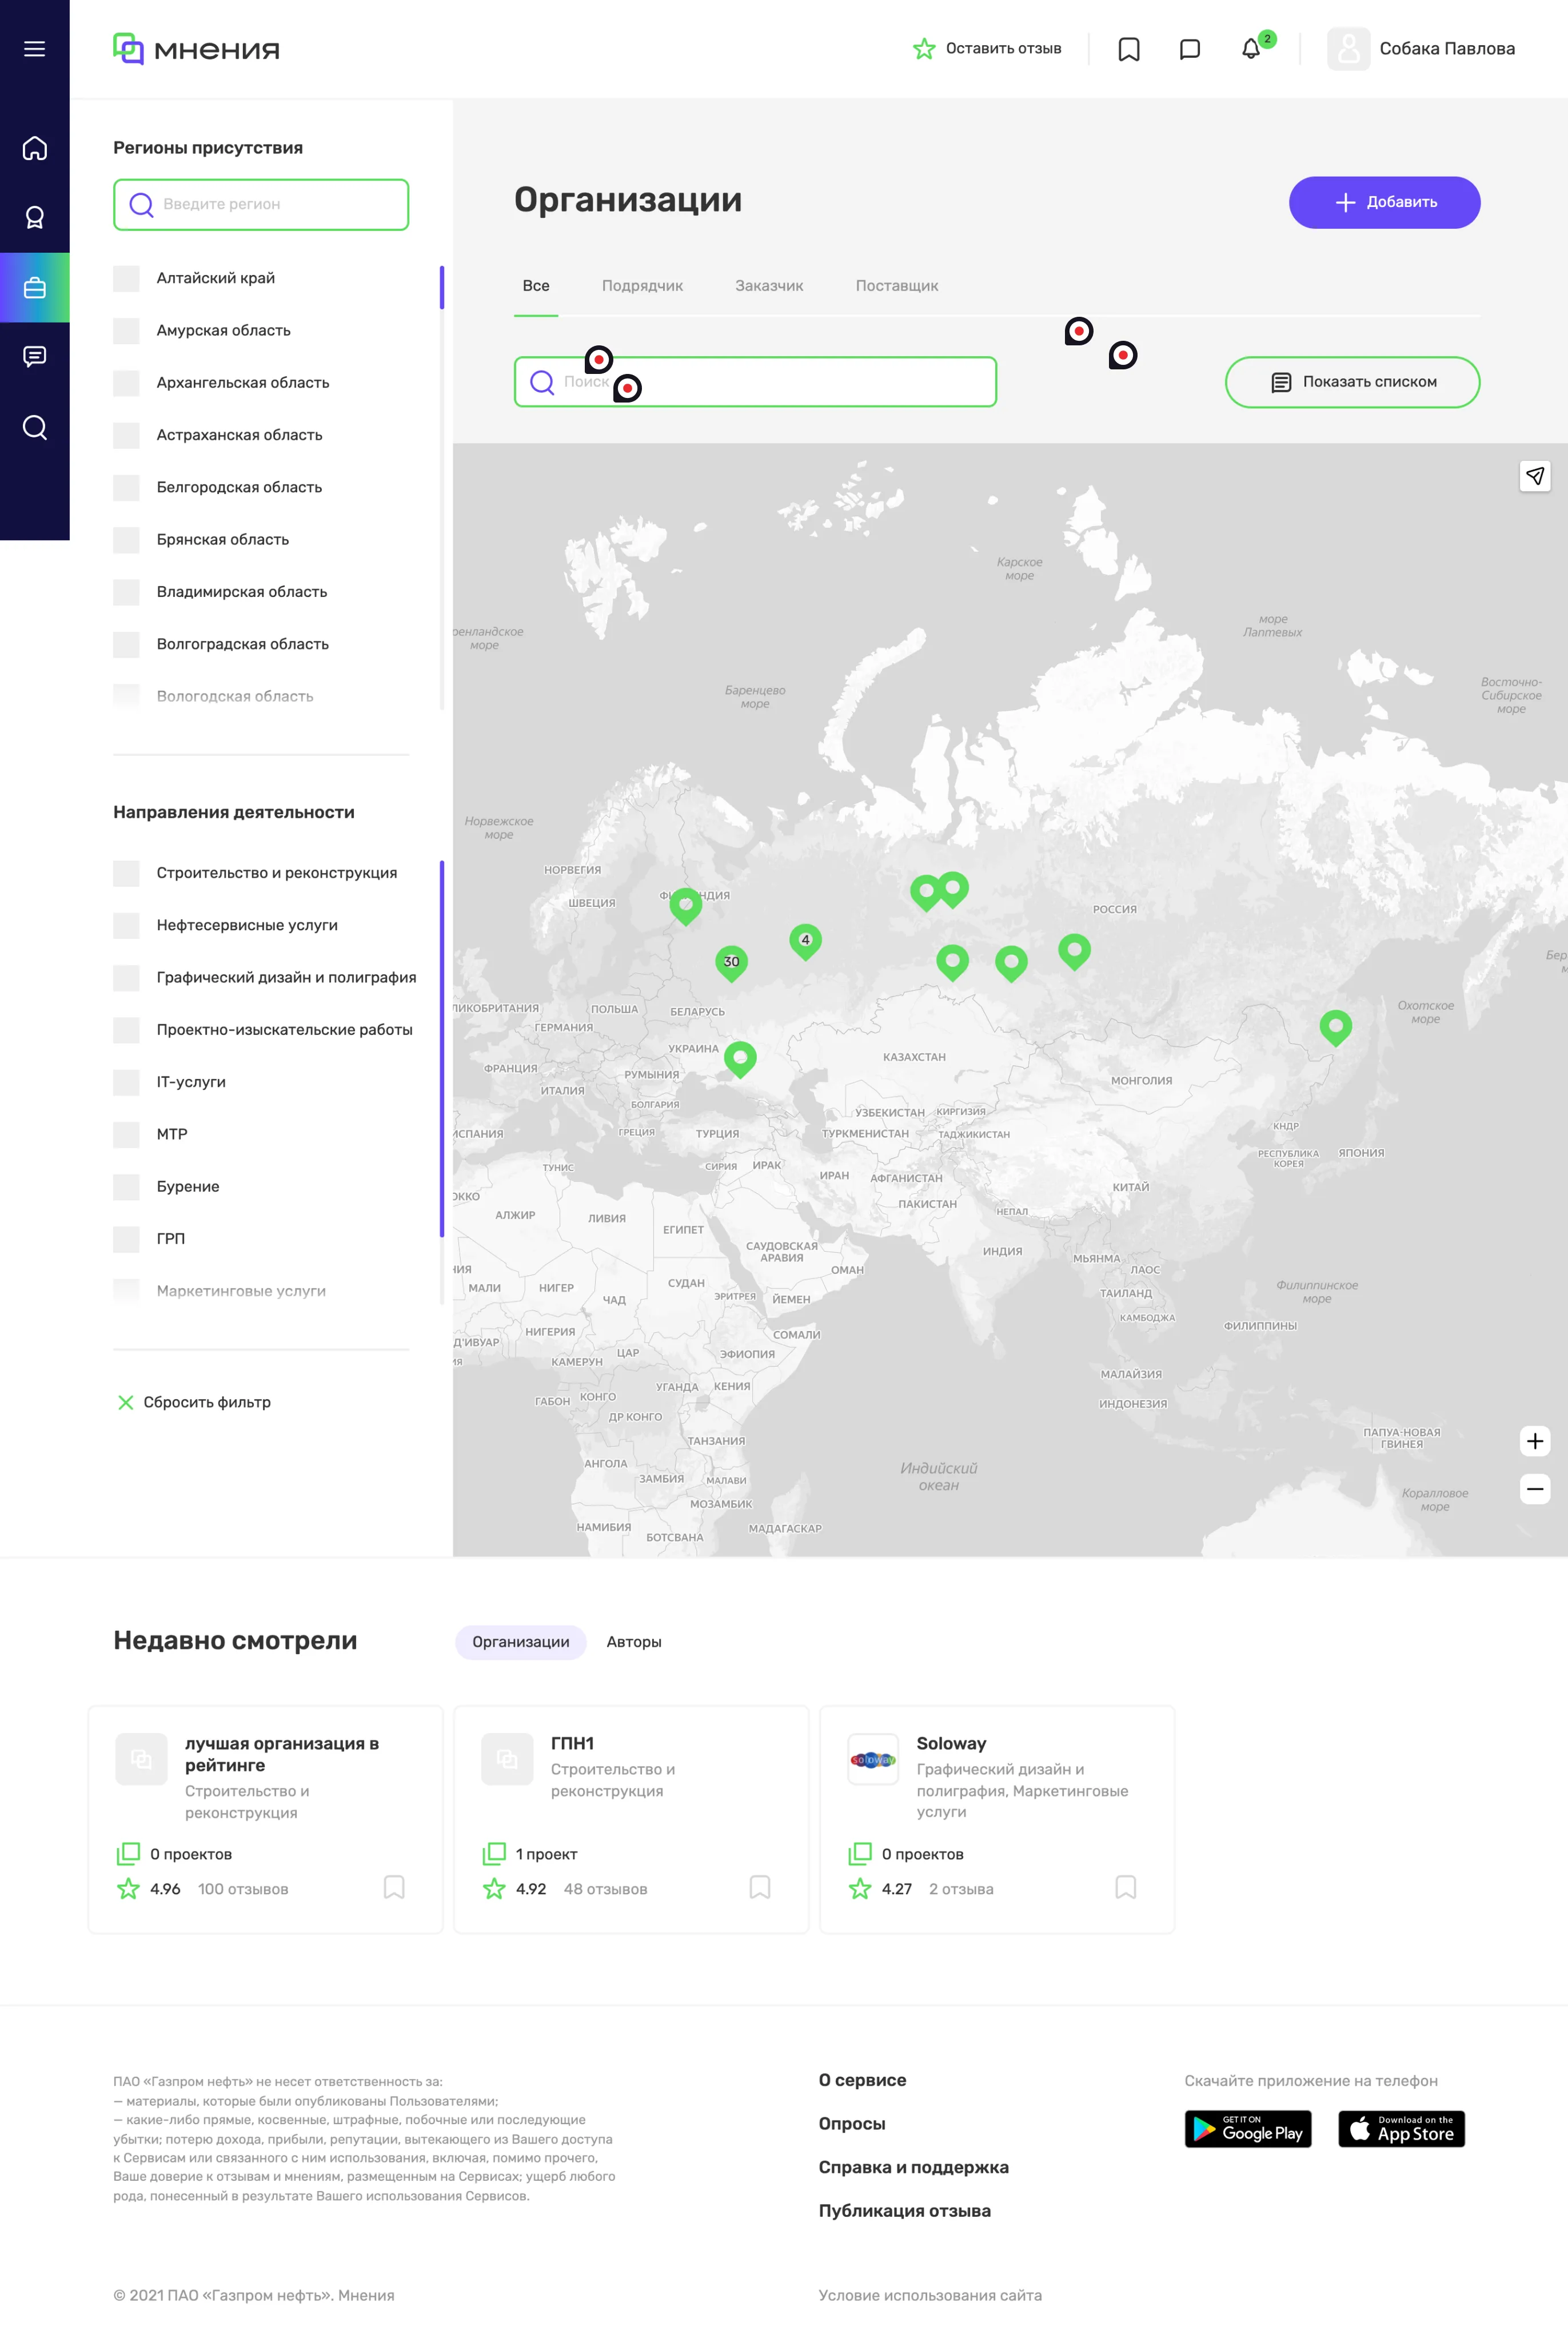Screen dimensions: 1568x2342
Task: Open Справка и поддержка in the footer
Action: (x=914, y=2167)
